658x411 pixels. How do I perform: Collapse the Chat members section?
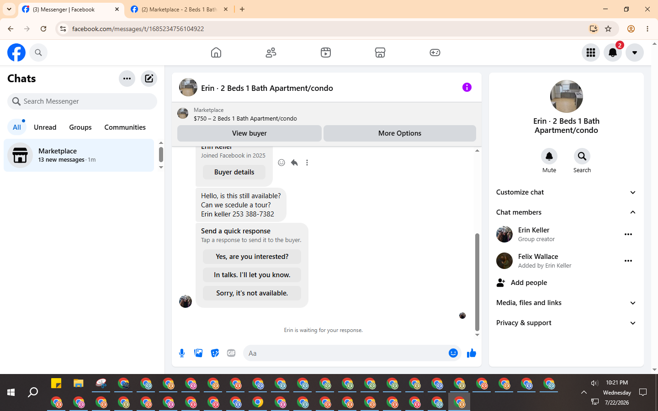[567, 212]
